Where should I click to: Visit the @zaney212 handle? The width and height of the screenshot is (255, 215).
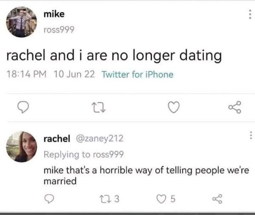(100, 138)
